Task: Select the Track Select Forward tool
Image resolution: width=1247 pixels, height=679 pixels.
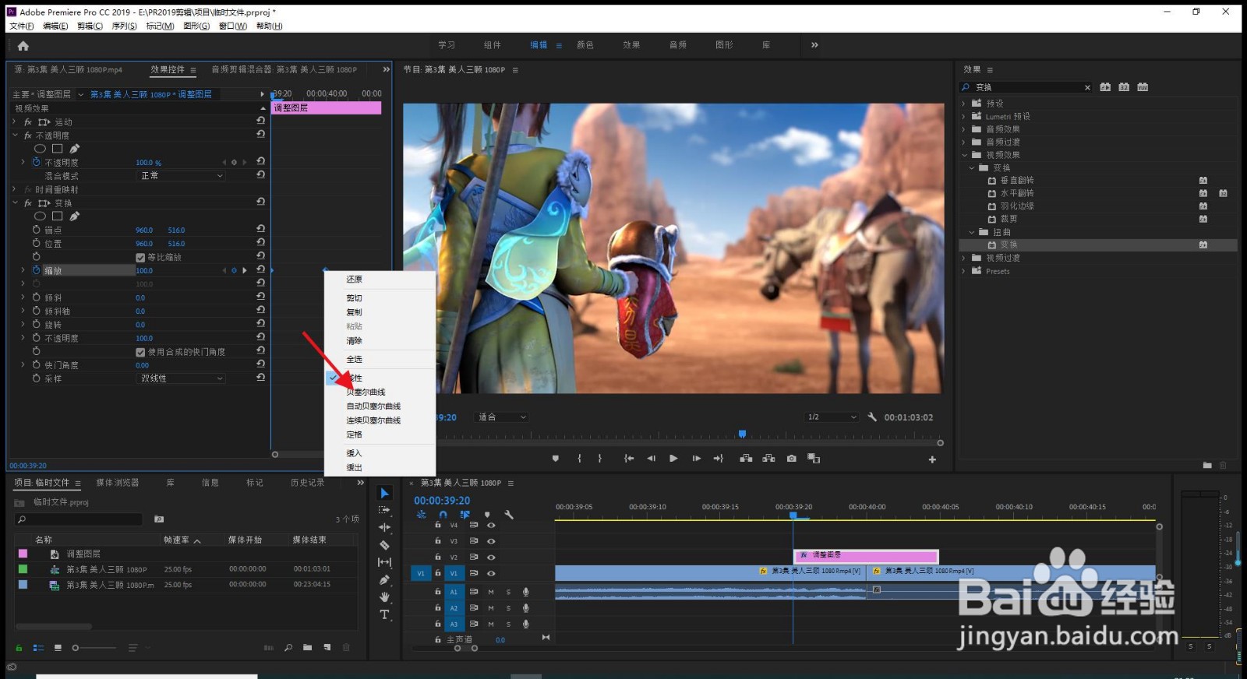Action: pyautogui.click(x=384, y=510)
